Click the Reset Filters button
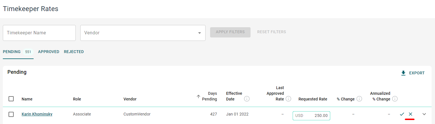 coord(272,32)
